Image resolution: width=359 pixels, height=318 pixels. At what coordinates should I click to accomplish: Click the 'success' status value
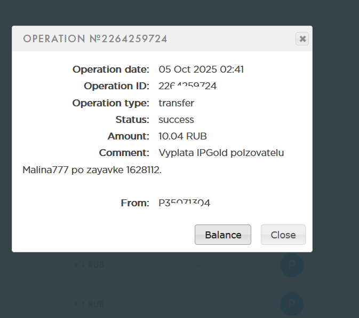tap(176, 119)
